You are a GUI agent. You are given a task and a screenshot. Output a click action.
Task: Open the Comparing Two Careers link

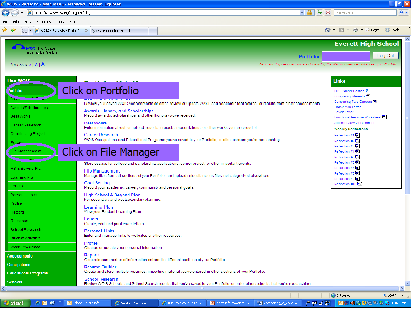point(353,101)
